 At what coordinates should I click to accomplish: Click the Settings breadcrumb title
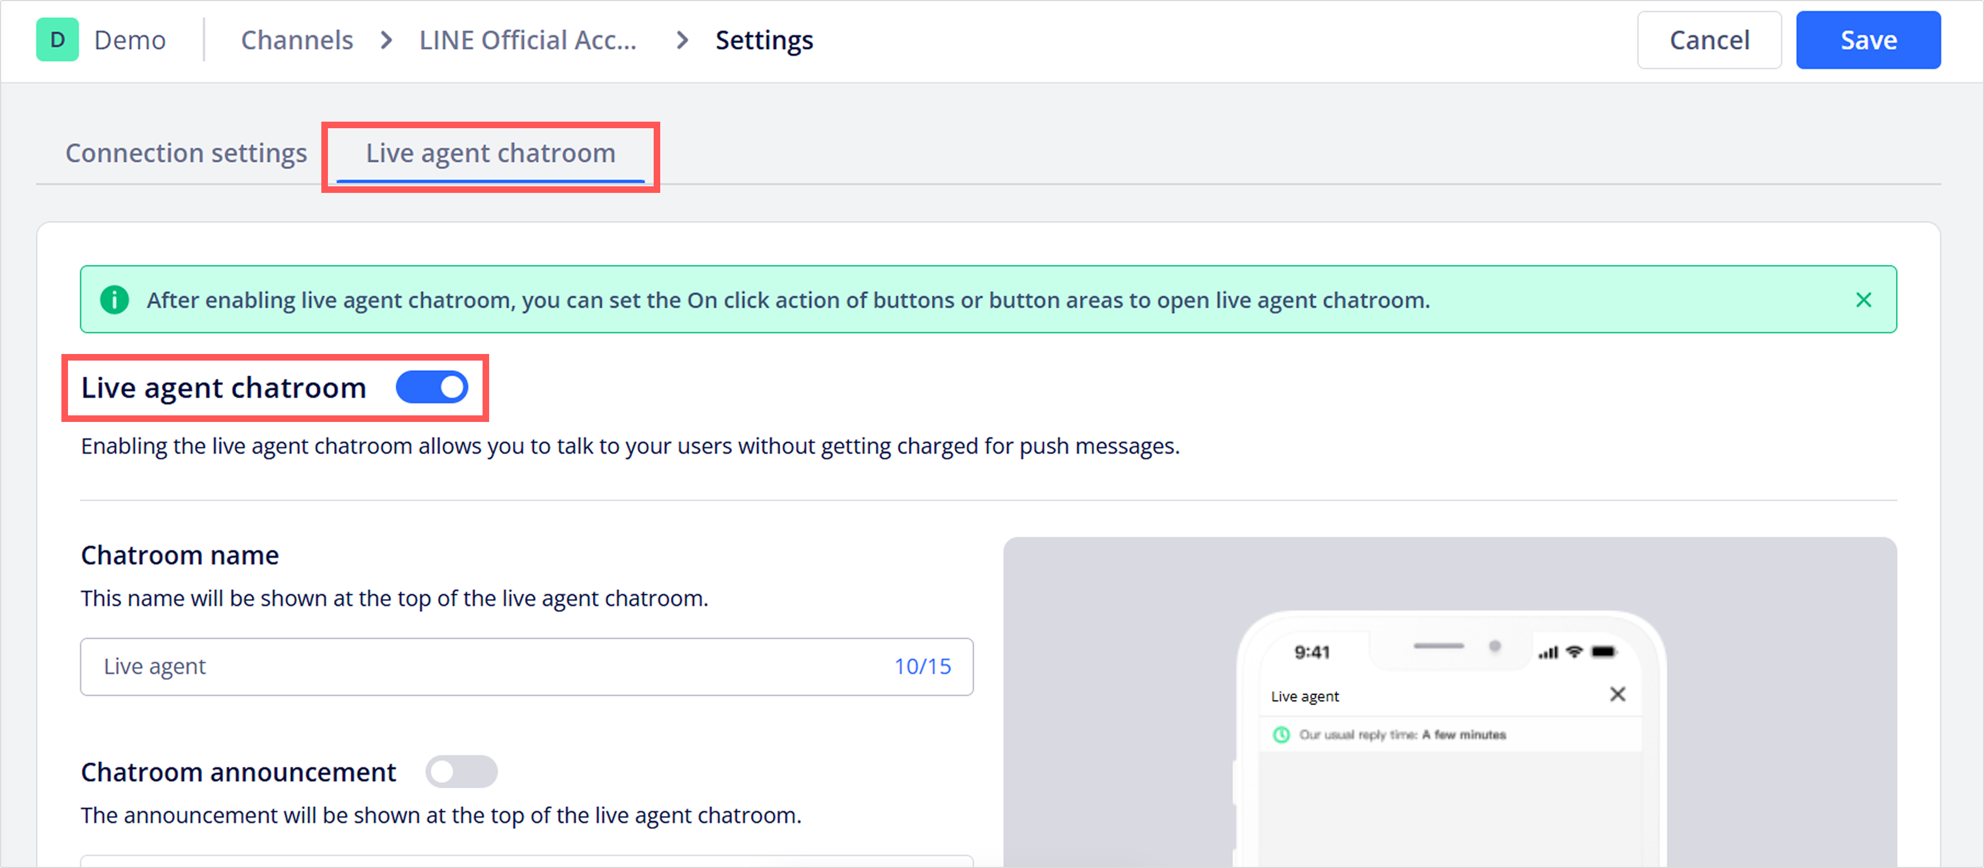pyautogui.click(x=764, y=40)
